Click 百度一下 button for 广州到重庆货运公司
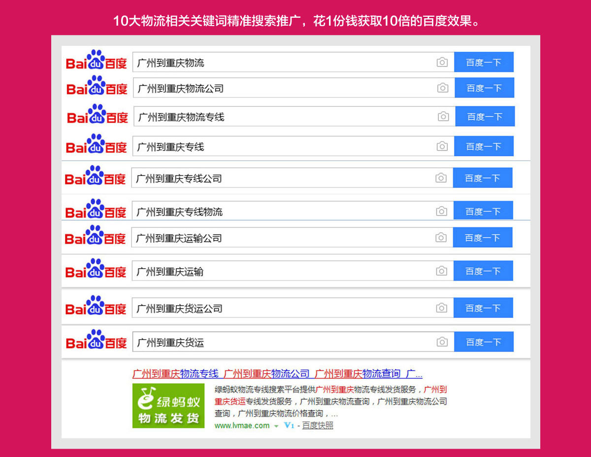591x457 pixels. (483, 308)
